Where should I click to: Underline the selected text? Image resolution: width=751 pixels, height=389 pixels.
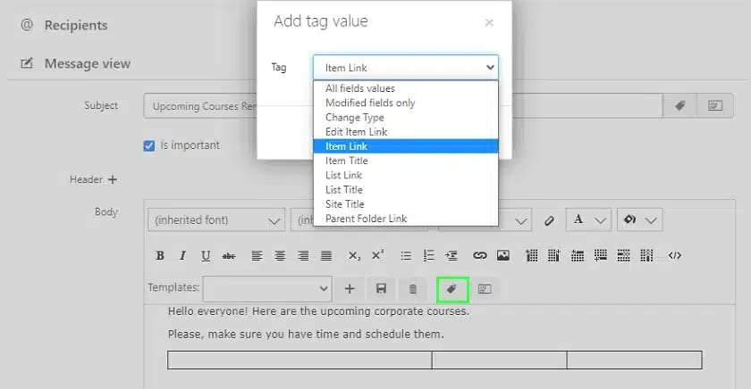(x=206, y=256)
